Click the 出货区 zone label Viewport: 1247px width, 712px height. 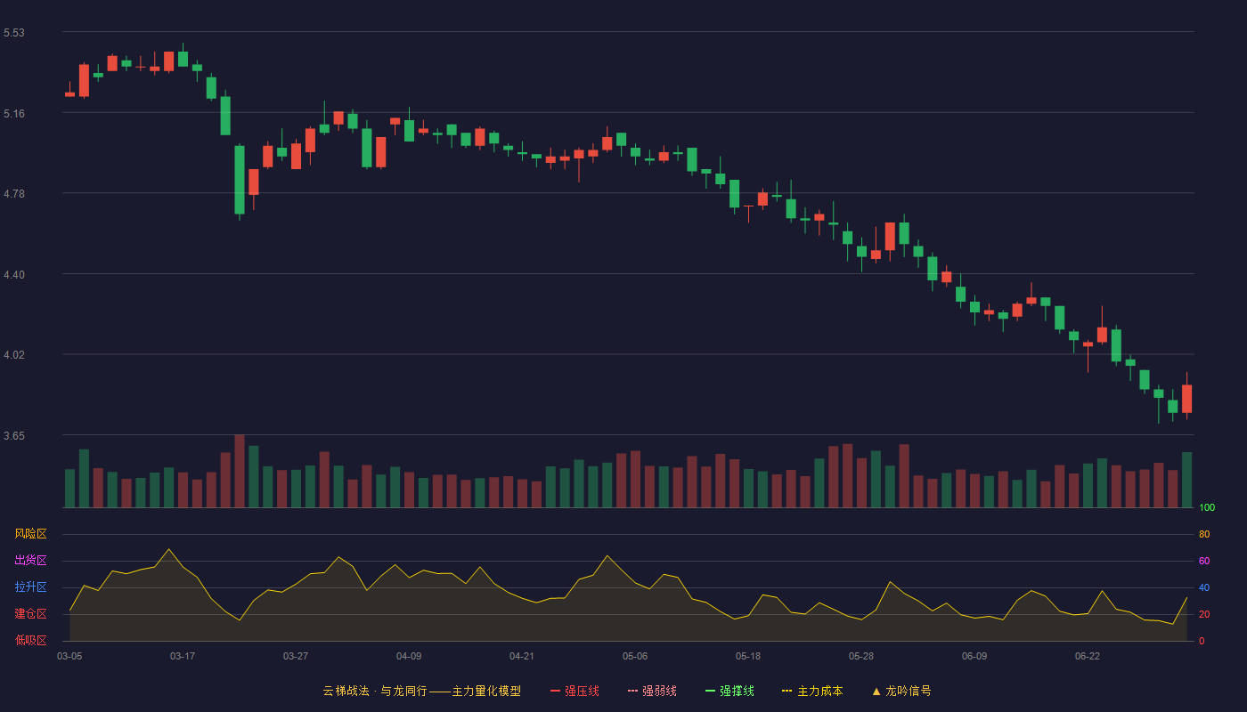click(30, 561)
